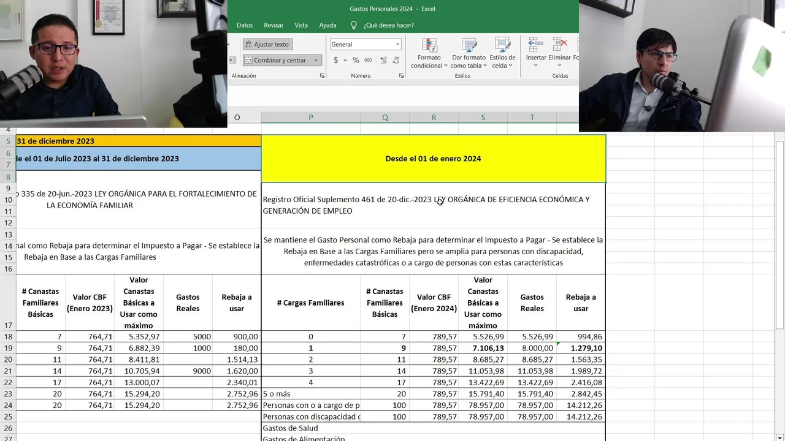Click left table cell 5000

(x=188, y=337)
